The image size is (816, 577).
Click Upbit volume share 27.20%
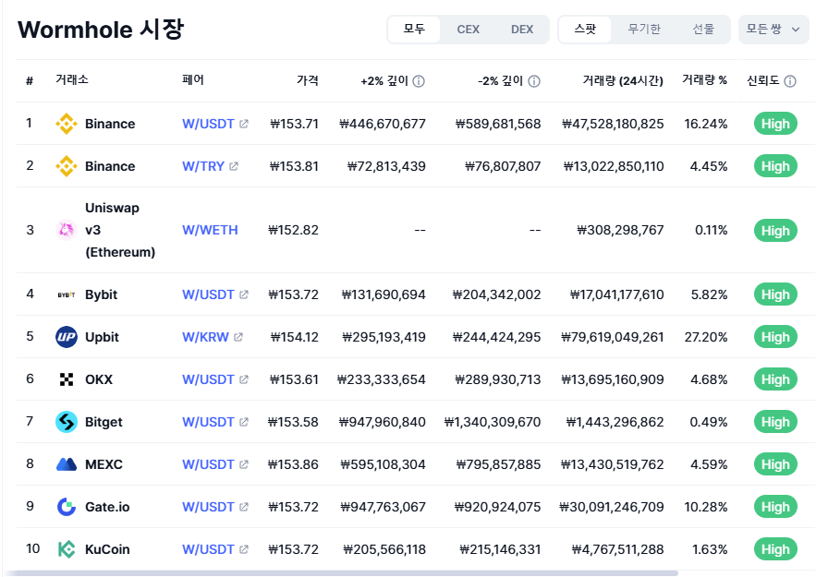pyautogui.click(x=706, y=337)
